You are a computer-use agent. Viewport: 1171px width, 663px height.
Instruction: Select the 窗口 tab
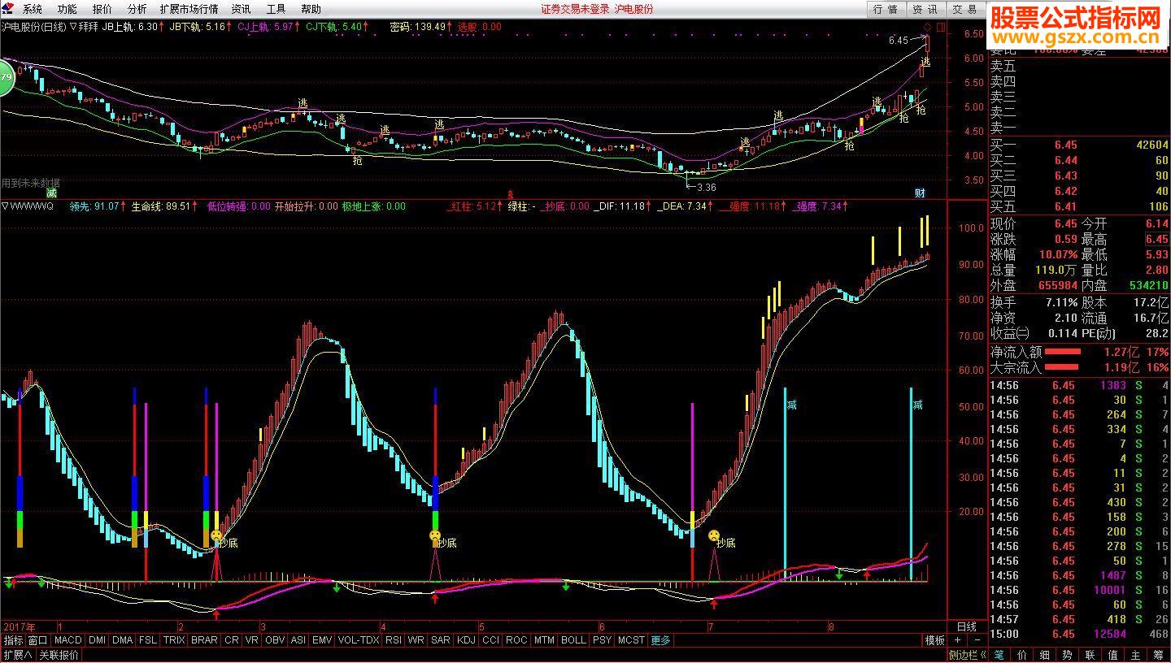38,640
